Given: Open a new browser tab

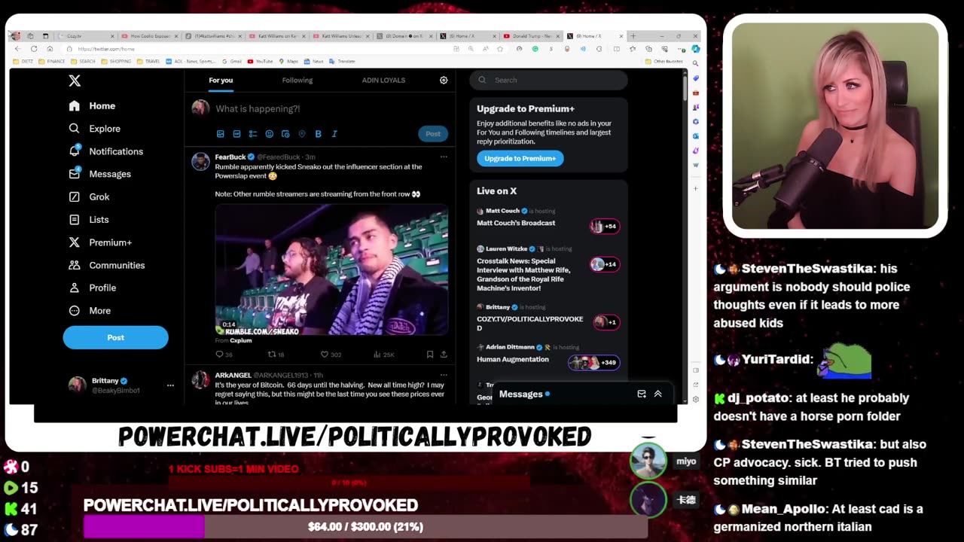Looking at the screenshot, I should pos(633,36).
